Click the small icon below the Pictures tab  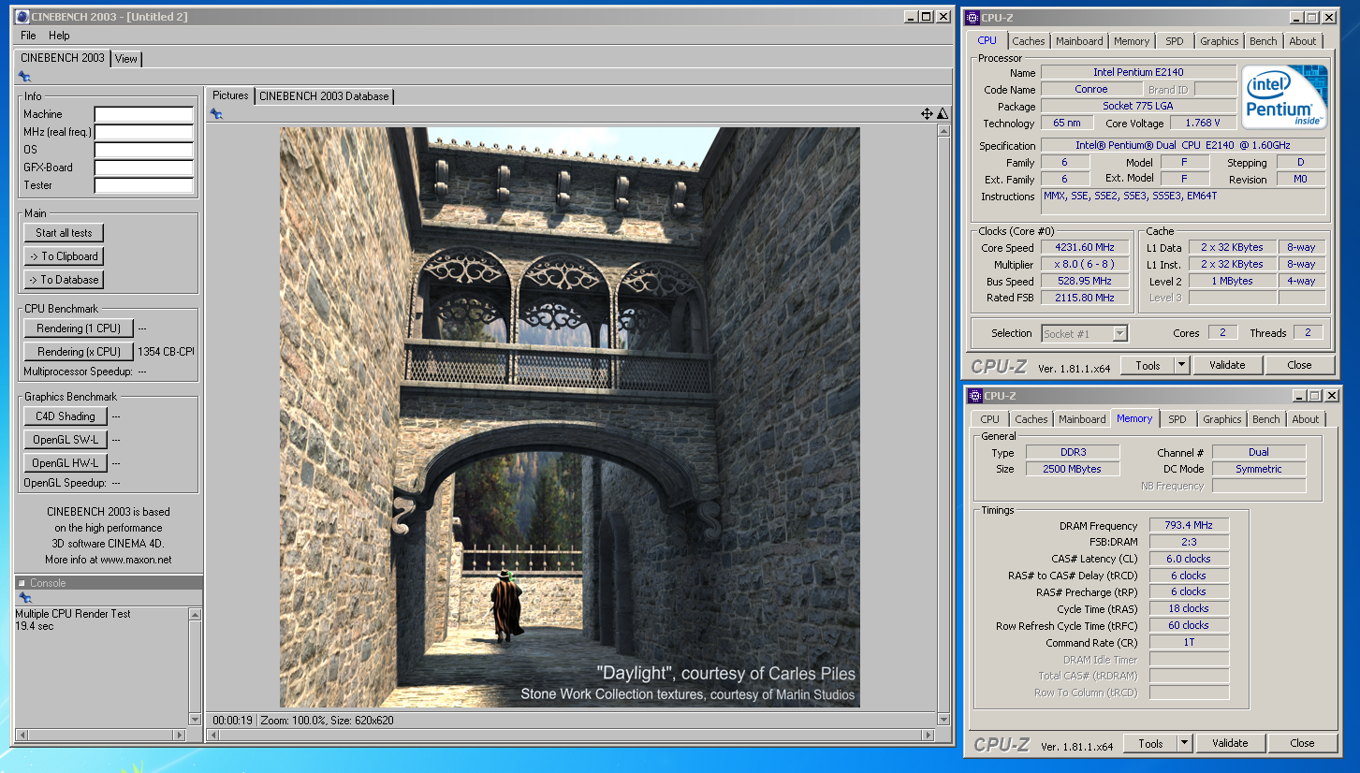tap(216, 114)
